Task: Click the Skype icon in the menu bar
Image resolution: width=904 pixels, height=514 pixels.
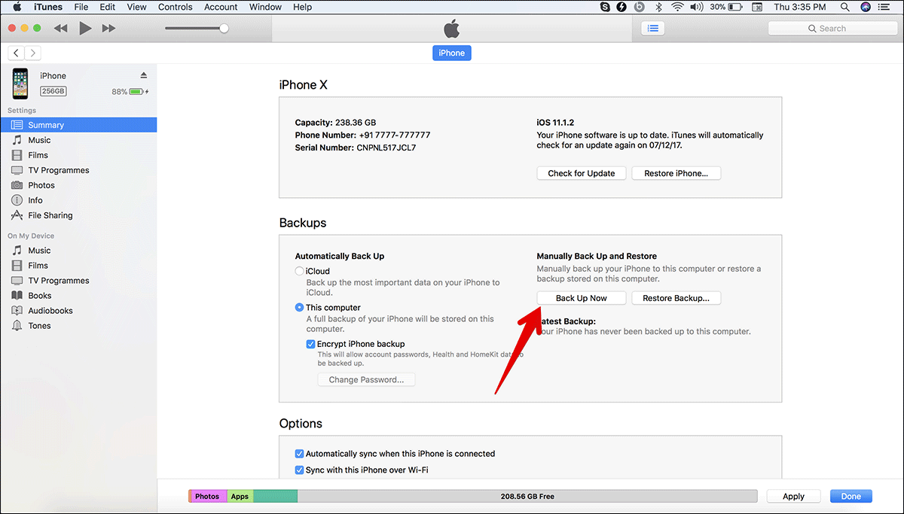Action: (x=605, y=7)
